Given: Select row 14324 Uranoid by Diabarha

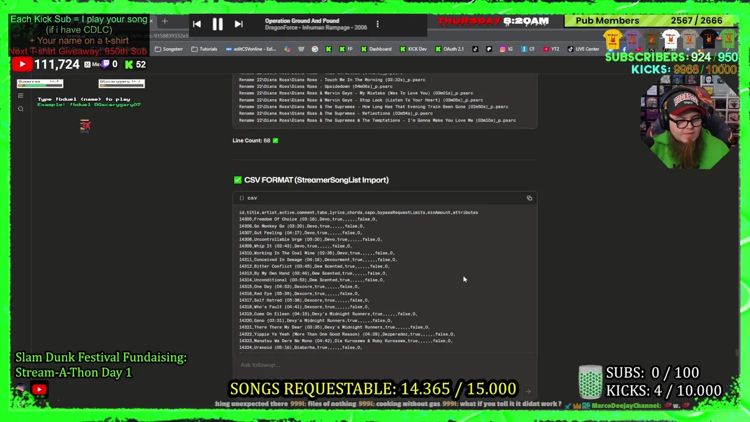Looking at the screenshot, I should coord(300,348).
